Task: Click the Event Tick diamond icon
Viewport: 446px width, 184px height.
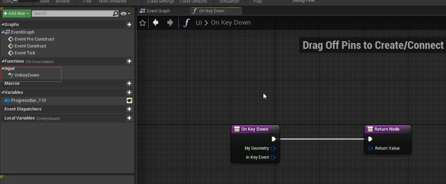Action: coord(11,53)
